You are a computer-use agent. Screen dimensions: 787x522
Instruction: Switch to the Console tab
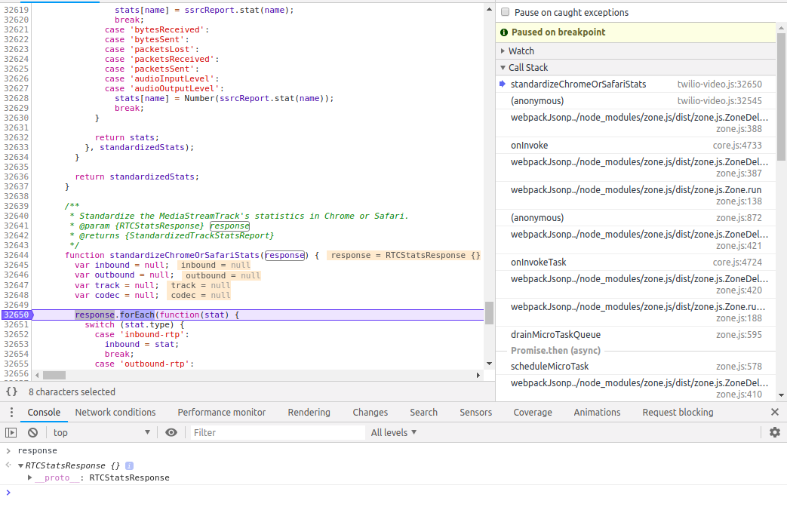pos(44,412)
